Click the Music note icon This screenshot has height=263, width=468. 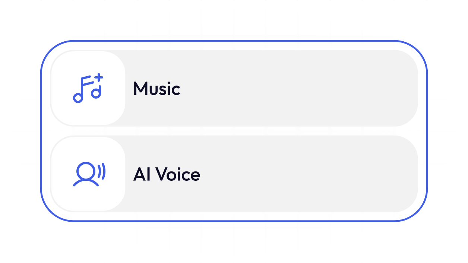87,89
